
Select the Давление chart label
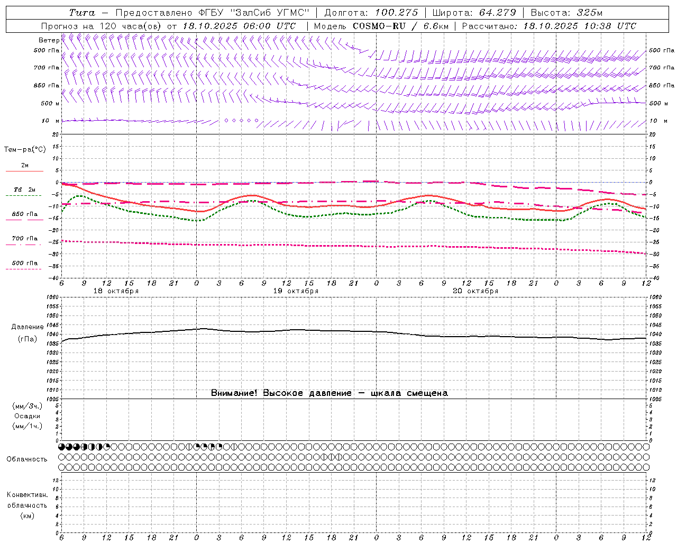point(28,327)
